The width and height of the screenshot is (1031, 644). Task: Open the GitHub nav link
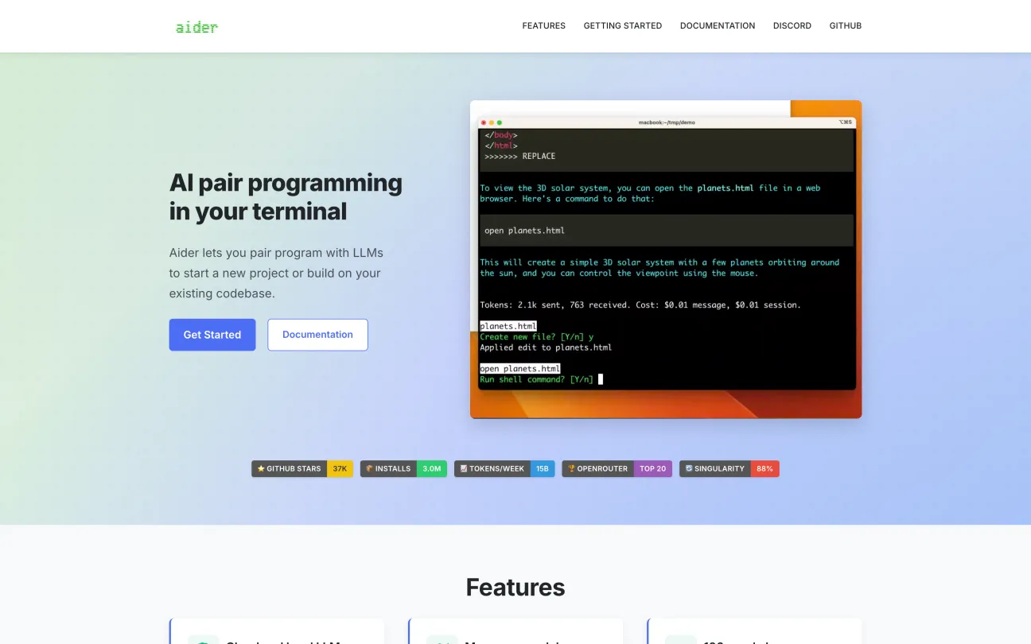point(845,25)
